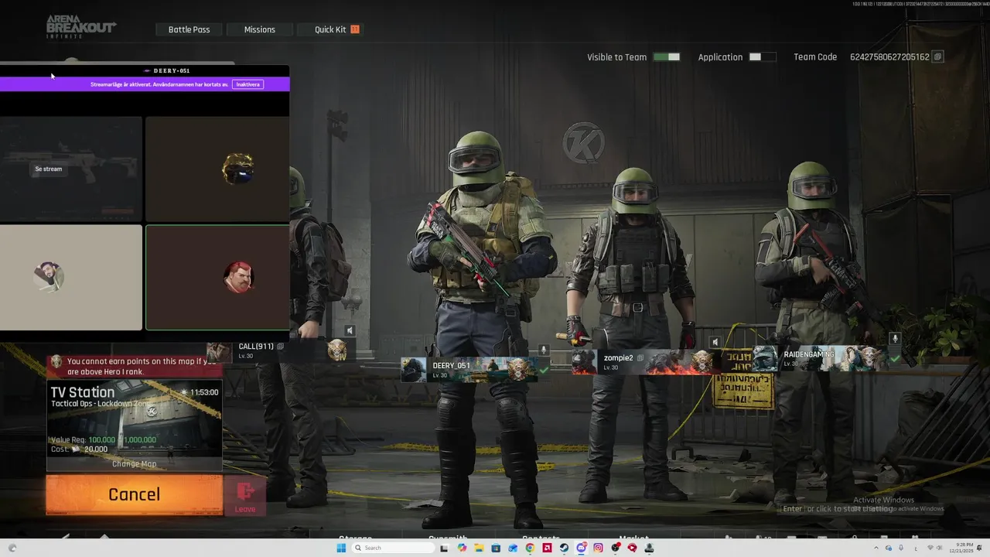The width and height of the screenshot is (990, 557).
Task: Open the clock and date at 9:28 PM
Action: (x=961, y=548)
